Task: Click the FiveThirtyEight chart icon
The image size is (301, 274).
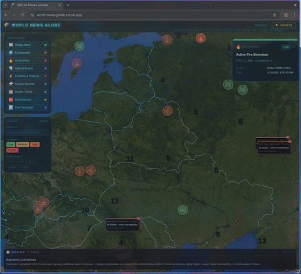Action: pyautogui.click(x=11, y=107)
